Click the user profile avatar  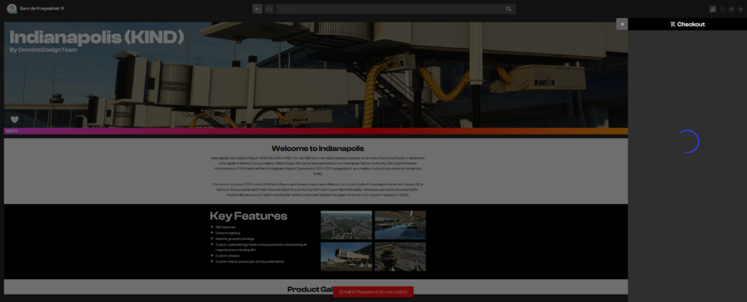(12, 9)
